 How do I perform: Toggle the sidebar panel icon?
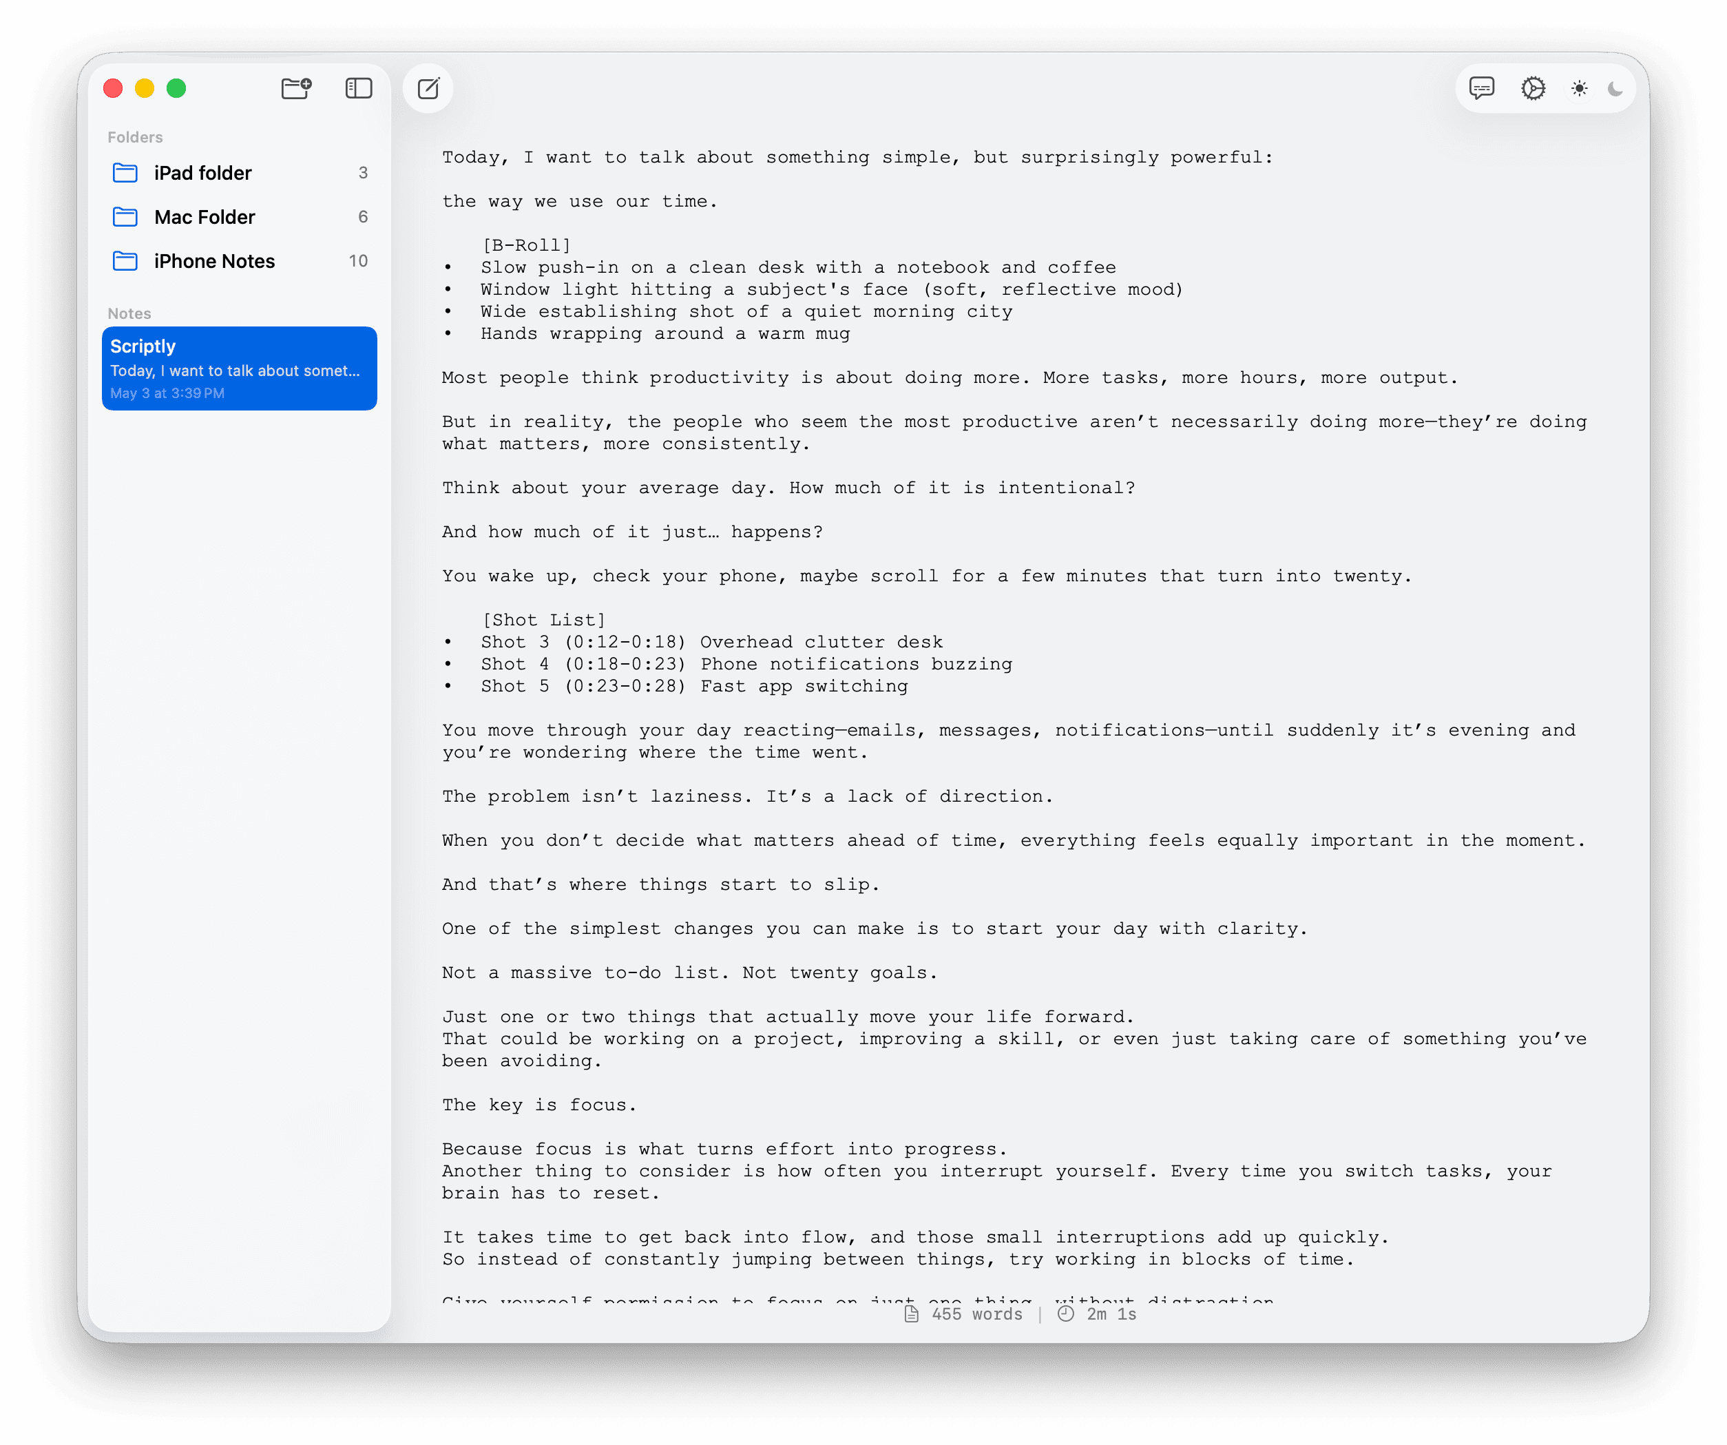pos(359,88)
